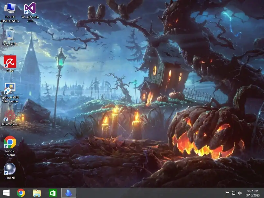Select the DataWagon desktop shortcut
The image size is (264, 198).
coord(10,118)
